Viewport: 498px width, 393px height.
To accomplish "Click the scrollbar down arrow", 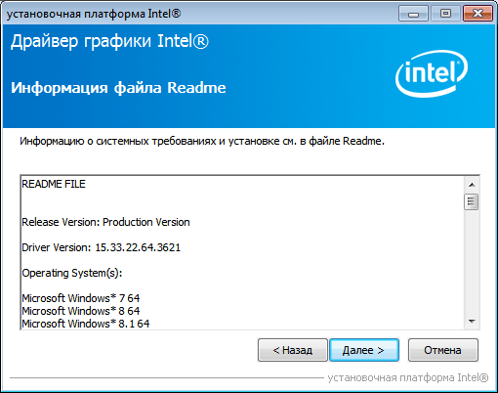I will tap(472, 322).
